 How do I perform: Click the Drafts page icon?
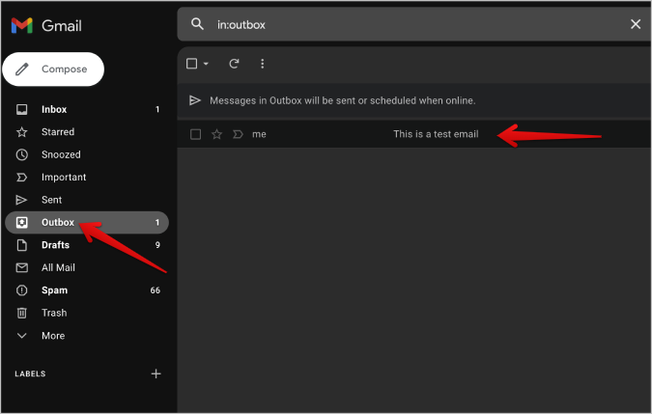(x=21, y=245)
